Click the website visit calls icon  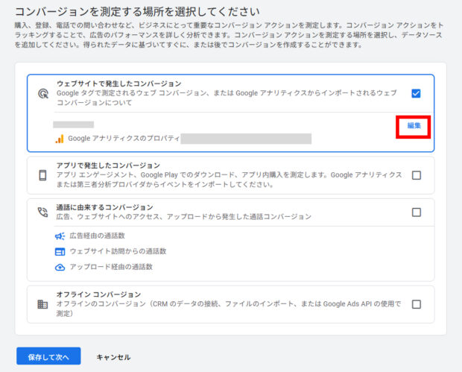click(x=60, y=251)
